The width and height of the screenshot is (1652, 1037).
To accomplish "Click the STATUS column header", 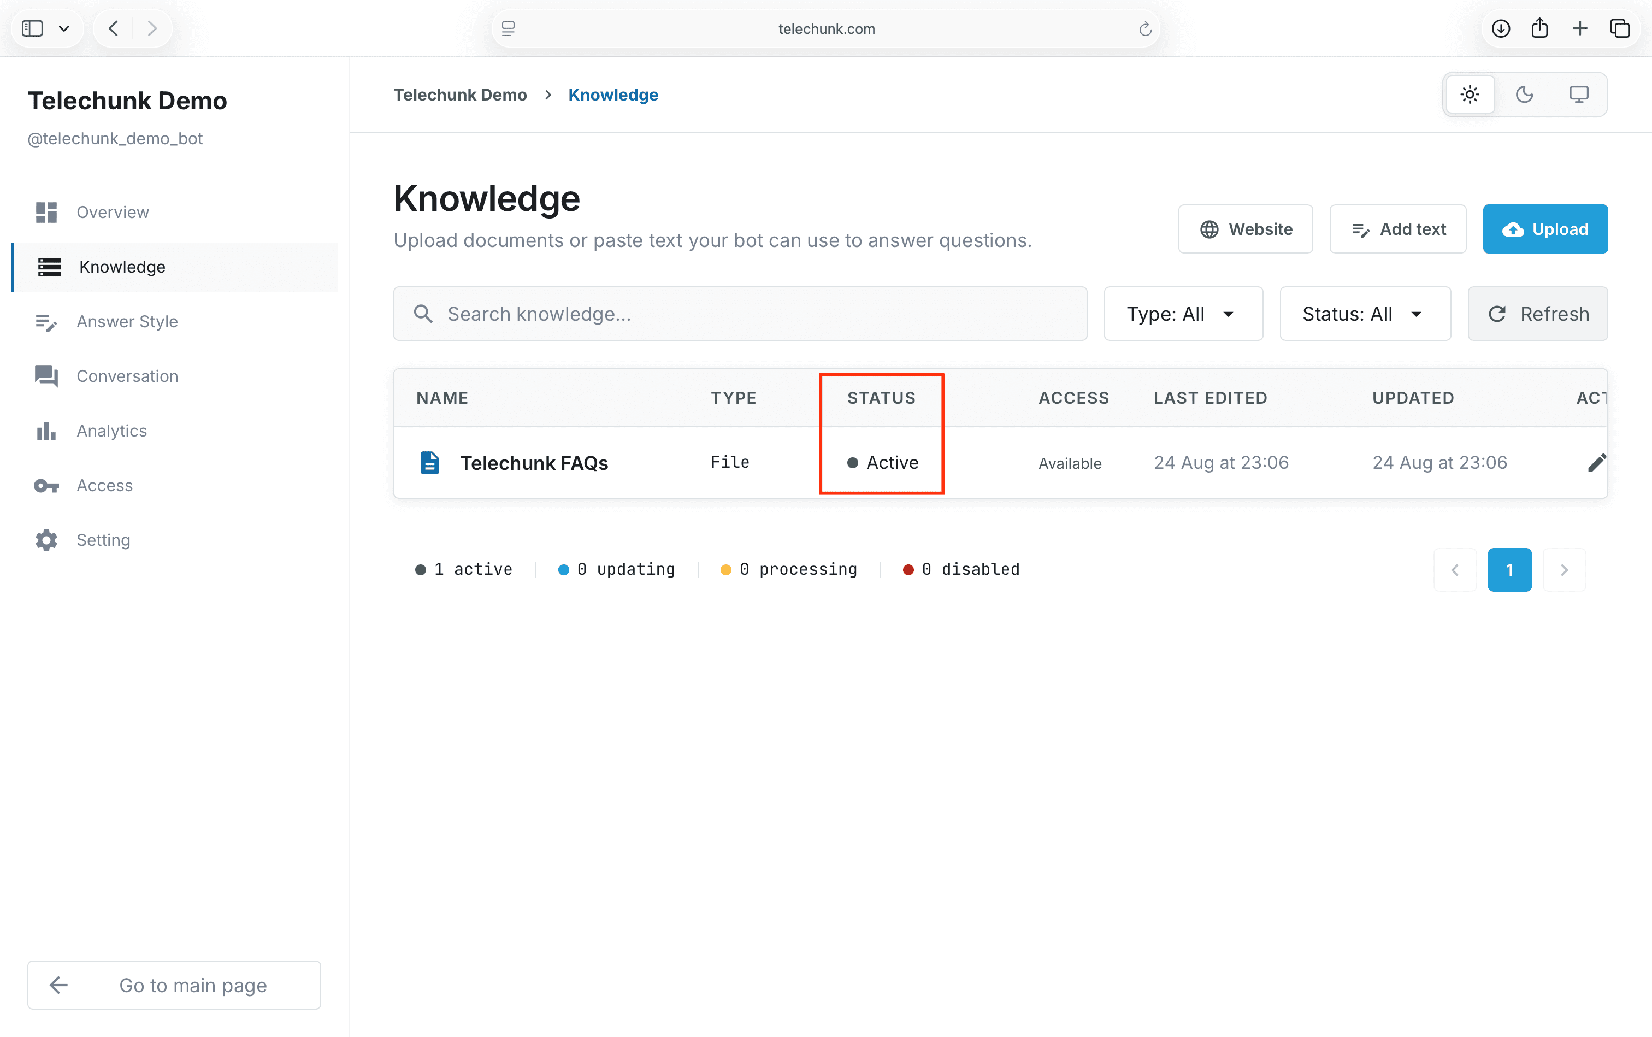I will pyautogui.click(x=881, y=398).
